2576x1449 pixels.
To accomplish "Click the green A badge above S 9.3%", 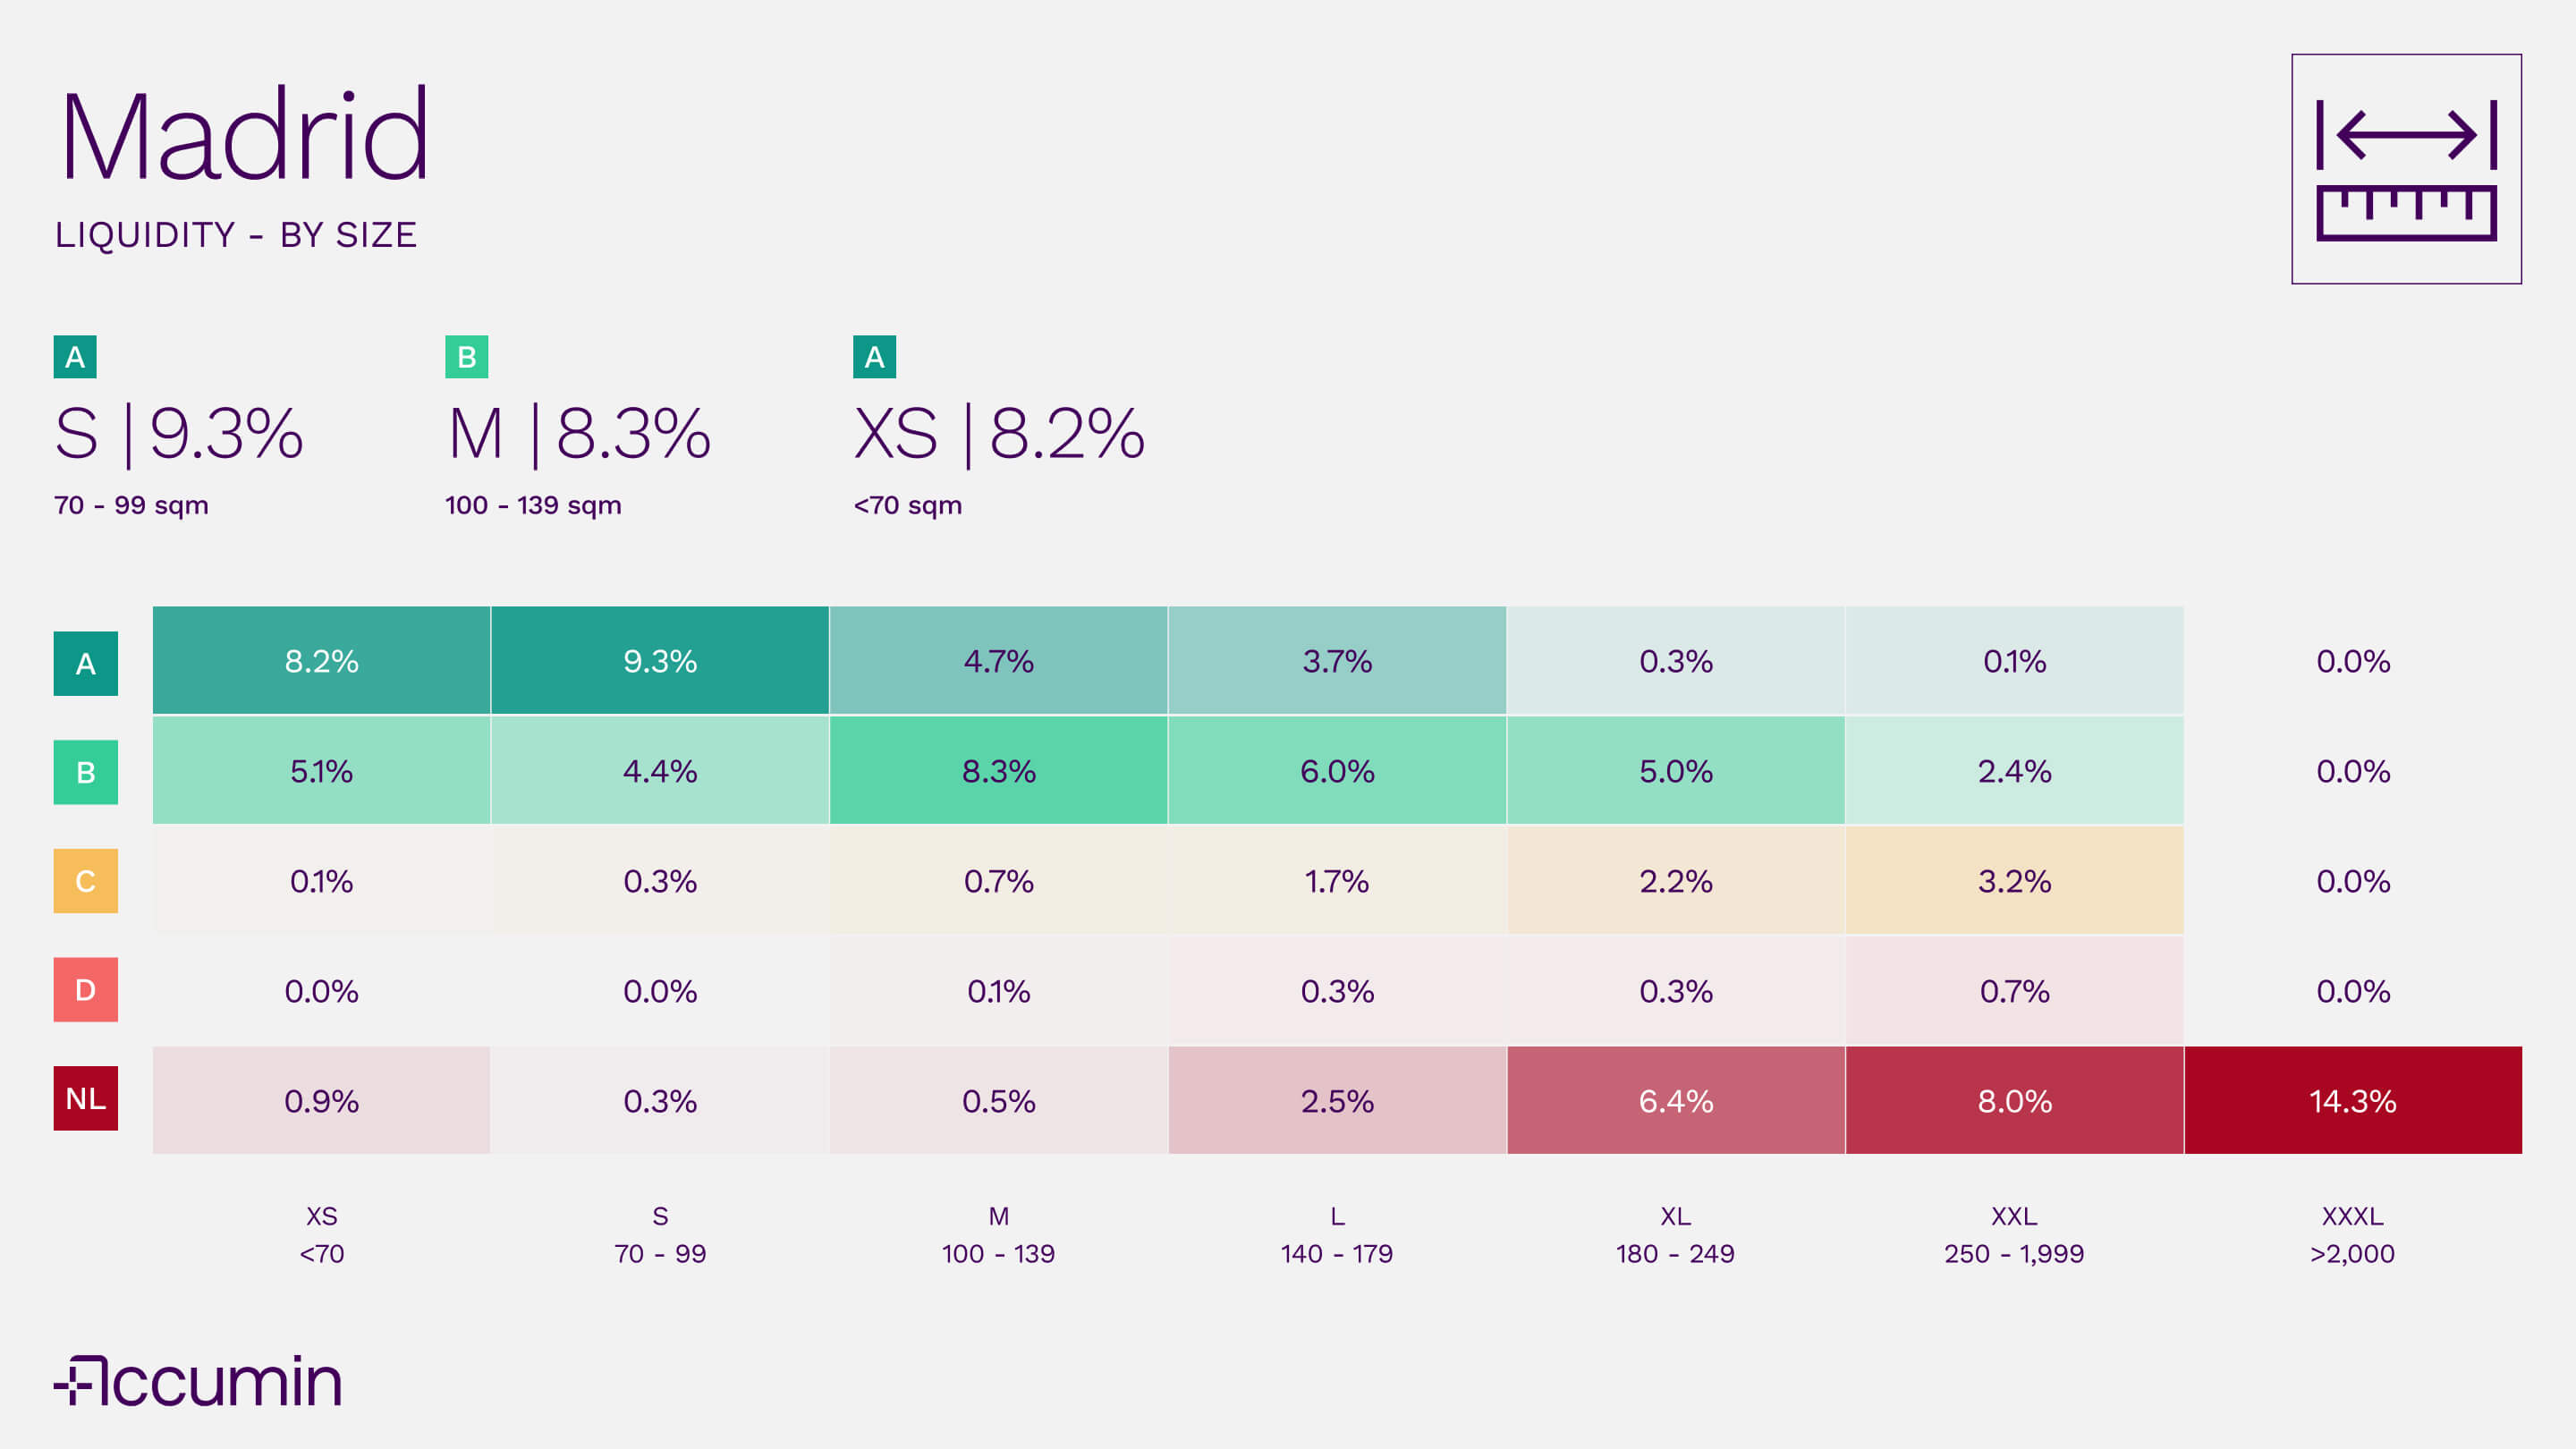I will click(75, 357).
